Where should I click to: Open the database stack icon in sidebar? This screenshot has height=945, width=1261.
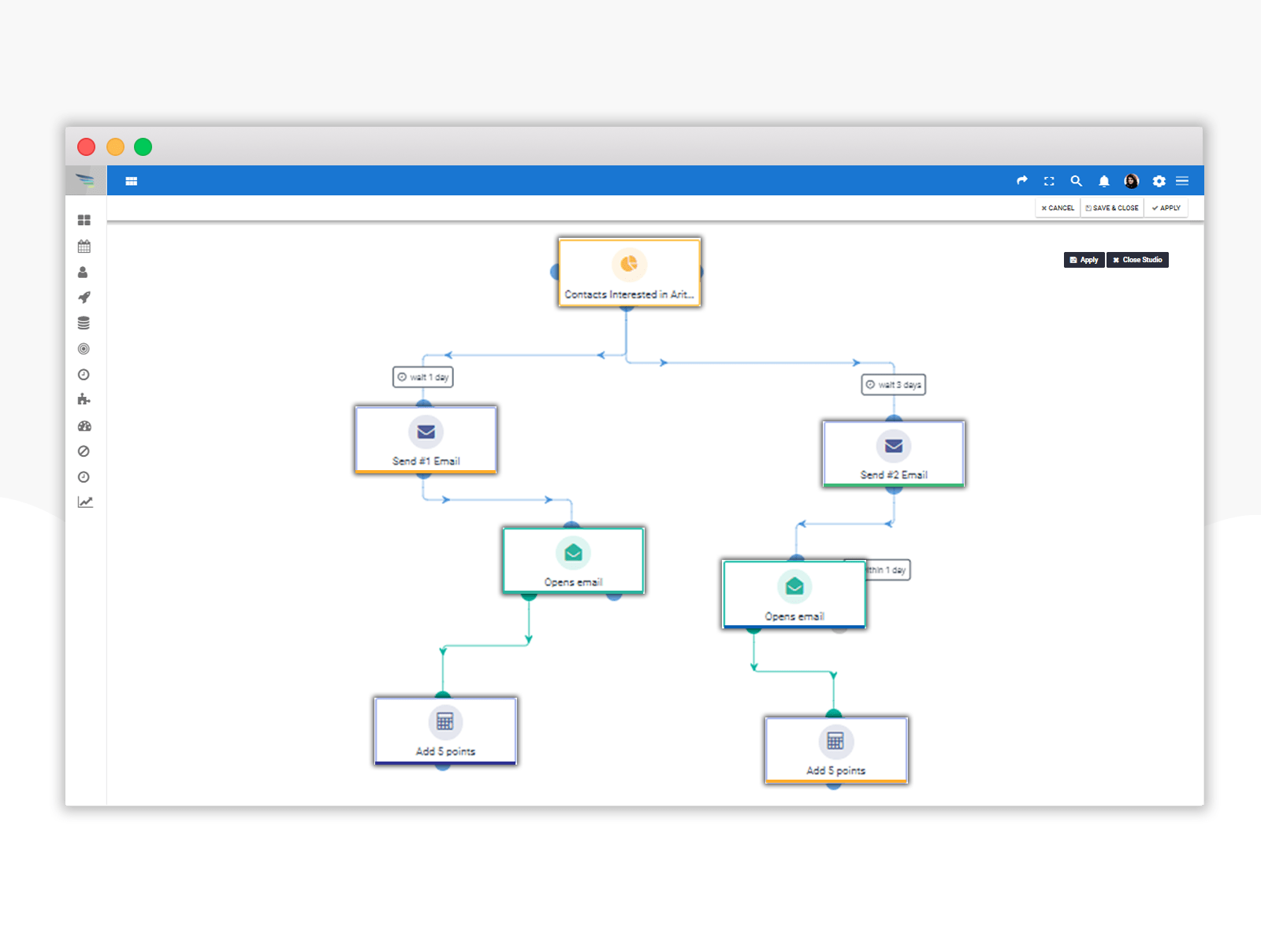tap(84, 323)
